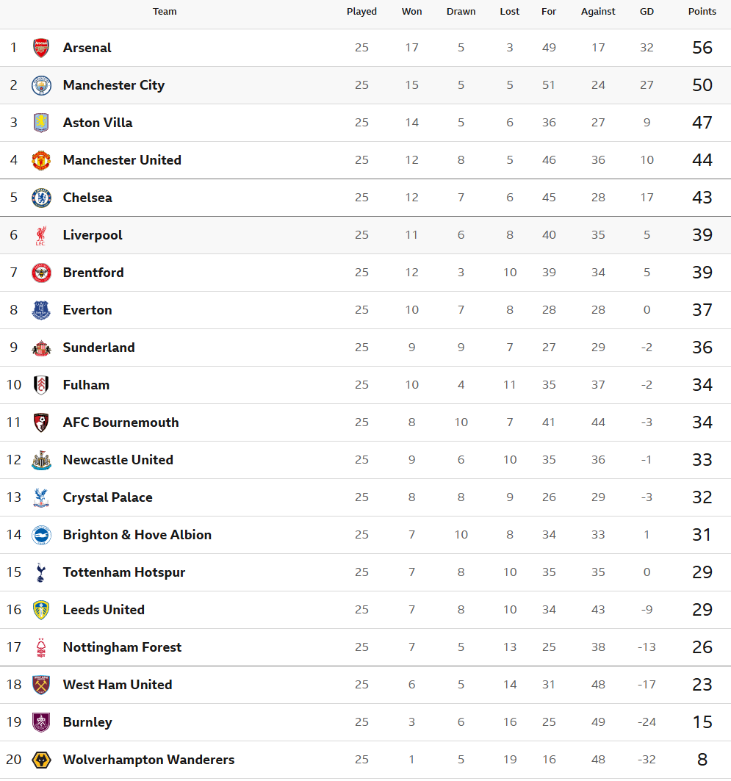The width and height of the screenshot is (731, 781).
Task: Click the Tottenham Hotspur cockerel badge
Action: click(x=41, y=572)
